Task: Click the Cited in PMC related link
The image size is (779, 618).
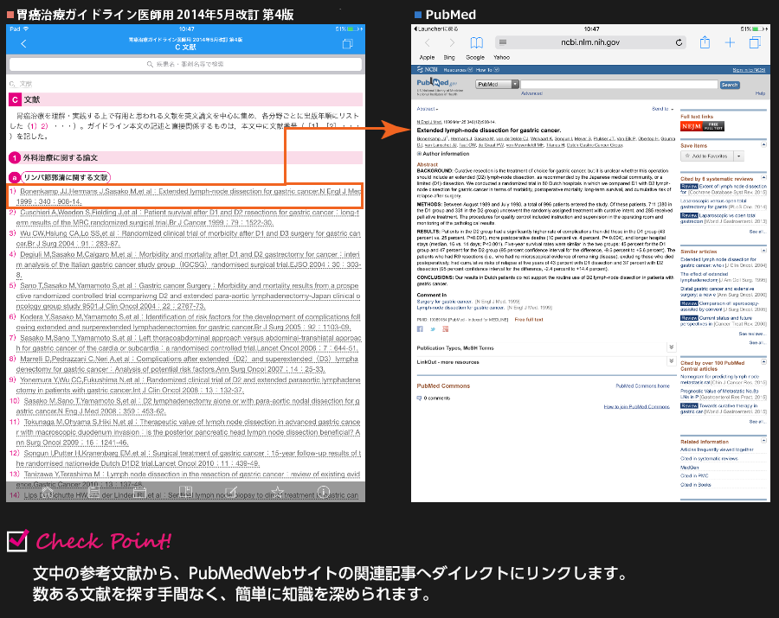Action: tap(694, 475)
